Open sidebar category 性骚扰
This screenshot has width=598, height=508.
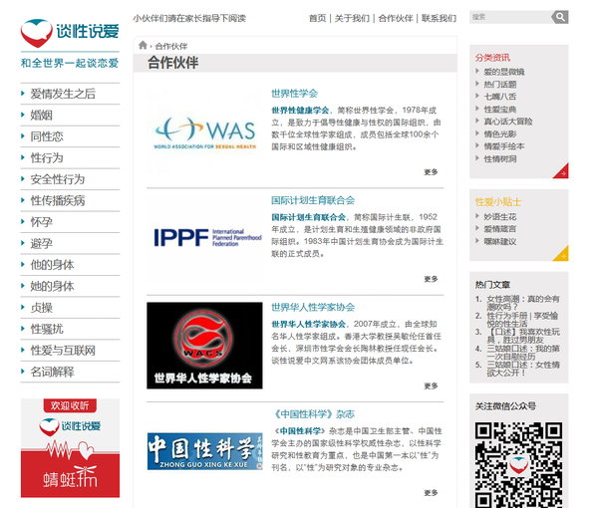point(47,329)
